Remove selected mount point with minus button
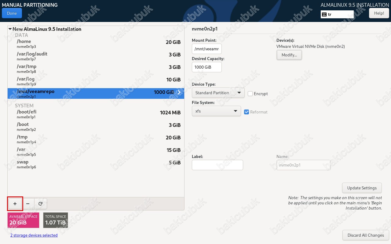The image size is (391, 244). coord(28,203)
